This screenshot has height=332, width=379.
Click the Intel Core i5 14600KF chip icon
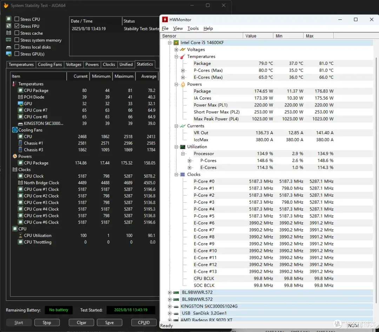(176, 43)
